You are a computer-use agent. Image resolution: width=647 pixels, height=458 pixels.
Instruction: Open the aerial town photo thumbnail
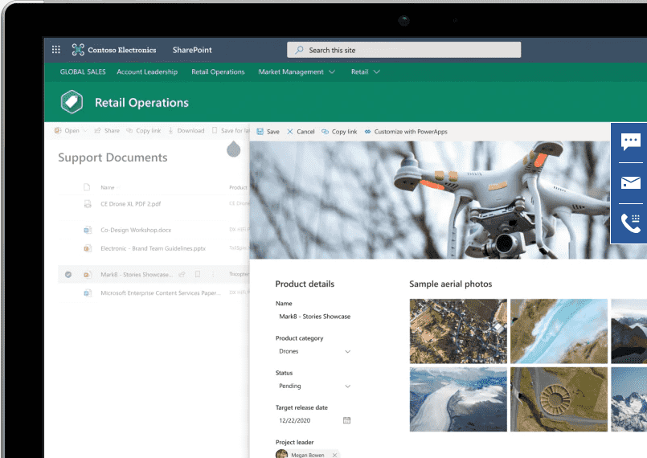(458, 331)
